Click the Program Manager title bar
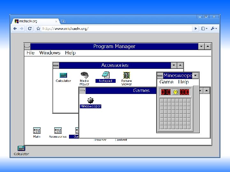This screenshot has width=230, height=172. [x=114, y=47]
